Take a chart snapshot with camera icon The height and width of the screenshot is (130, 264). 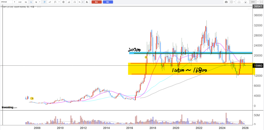[226, 2]
